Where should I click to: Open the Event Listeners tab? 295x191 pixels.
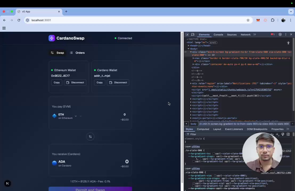point(234,129)
